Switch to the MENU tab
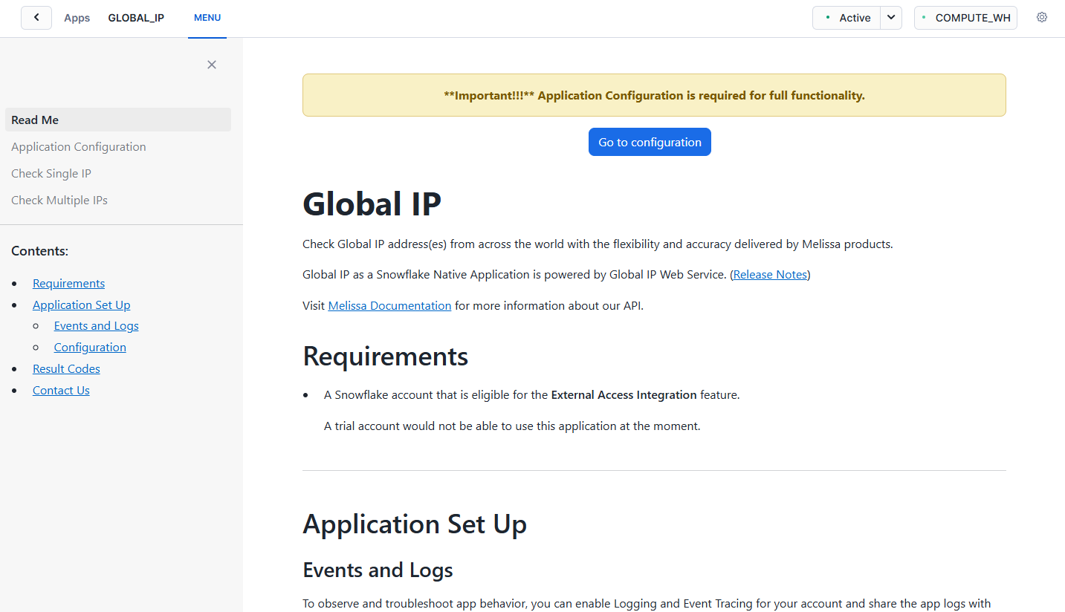This screenshot has width=1065, height=612. click(207, 18)
